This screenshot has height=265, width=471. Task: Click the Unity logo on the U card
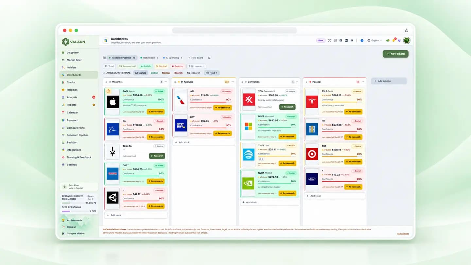coord(113,198)
